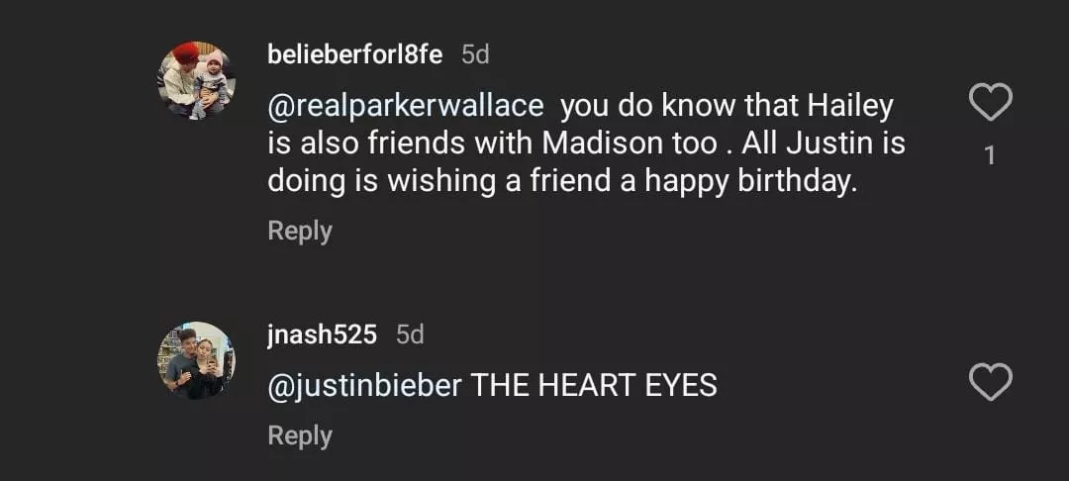Open belieberforl8fe's profile picture
This screenshot has width=1069, height=481.
click(196, 81)
